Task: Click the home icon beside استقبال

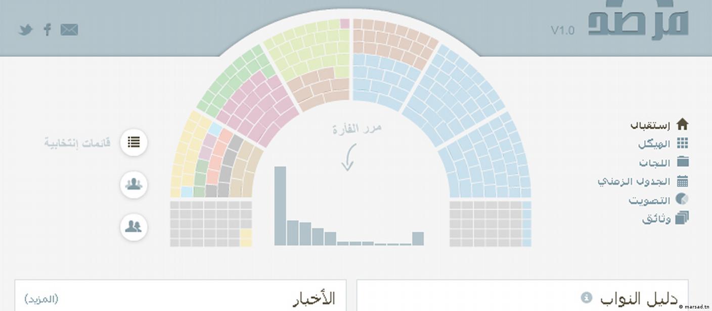Action: 682,124
